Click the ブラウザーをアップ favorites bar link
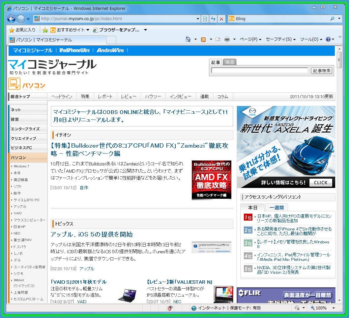 coord(116,30)
